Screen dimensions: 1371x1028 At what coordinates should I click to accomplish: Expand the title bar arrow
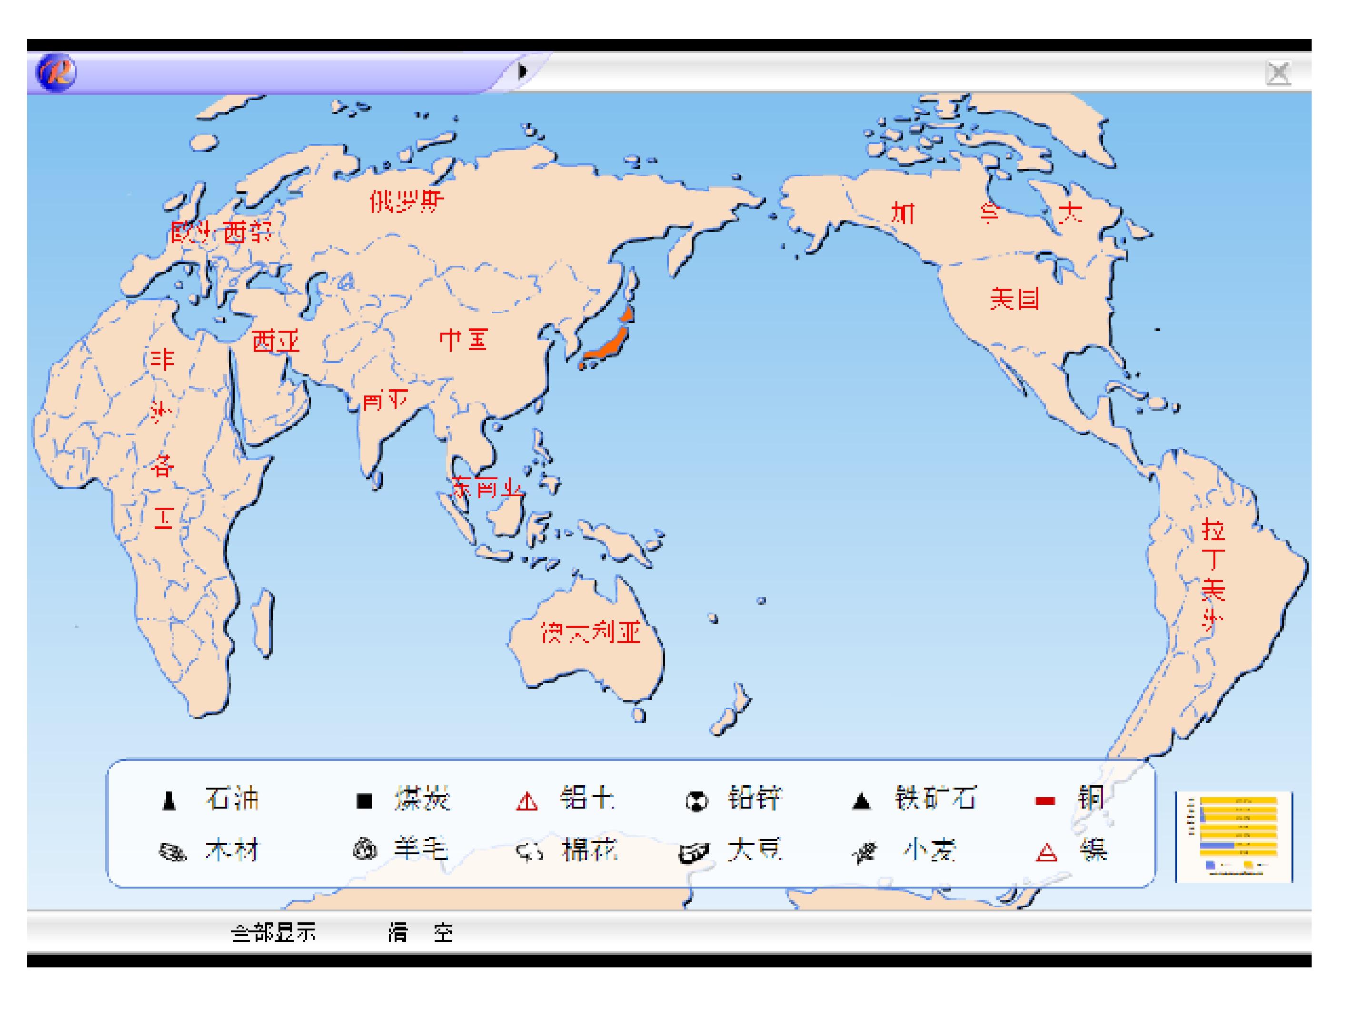[x=523, y=71]
